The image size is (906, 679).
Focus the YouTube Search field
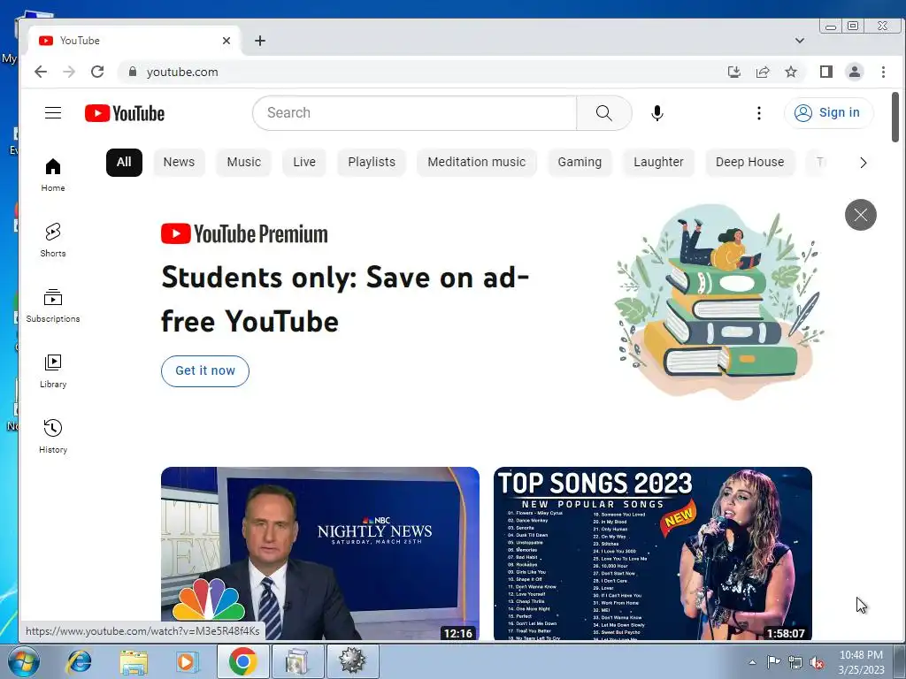coord(415,112)
